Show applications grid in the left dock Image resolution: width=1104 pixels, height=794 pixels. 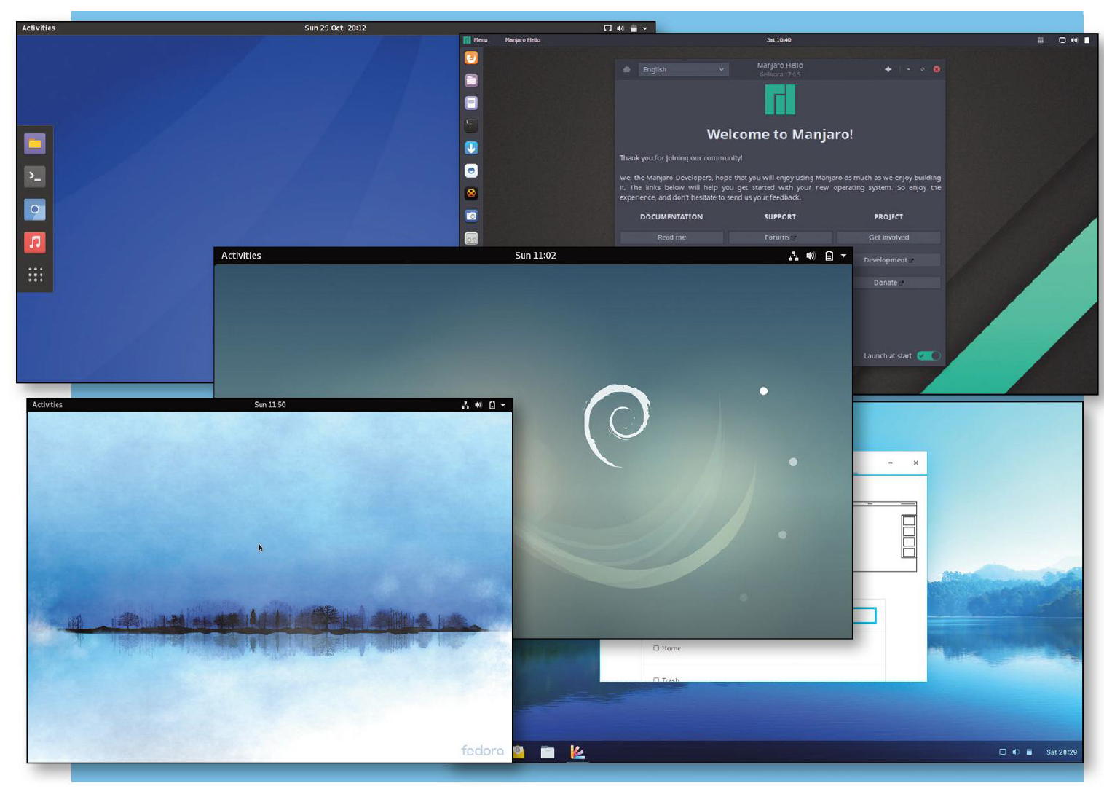pyautogui.click(x=35, y=275)
